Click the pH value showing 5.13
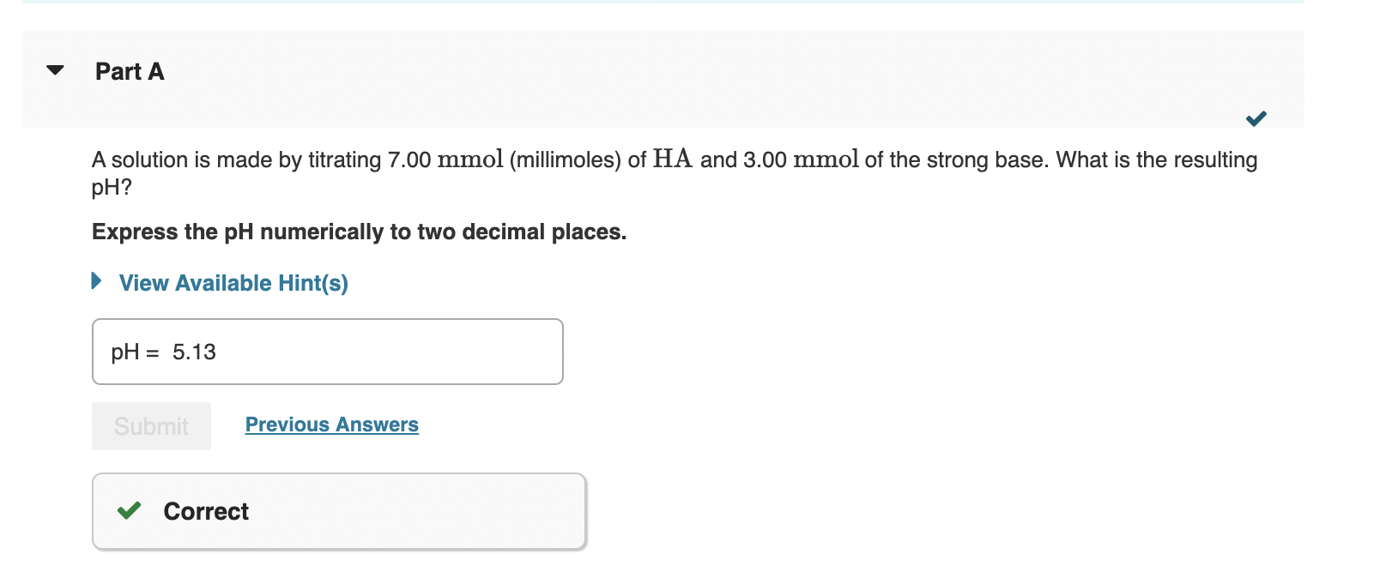1392x578 pixels. click(x=194, y=352)
